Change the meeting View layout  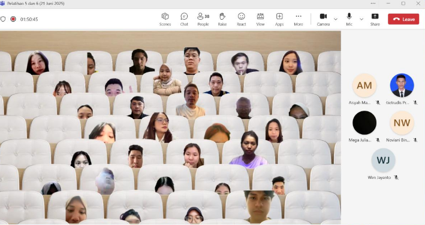pyautogui.click(x=260, y=19)
